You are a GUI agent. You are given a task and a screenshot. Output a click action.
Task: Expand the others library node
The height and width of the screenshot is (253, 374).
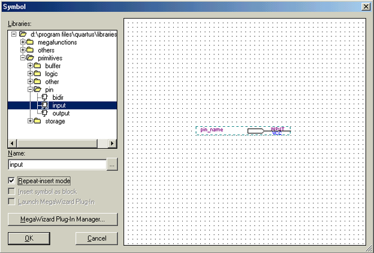(x=23, y=50)
